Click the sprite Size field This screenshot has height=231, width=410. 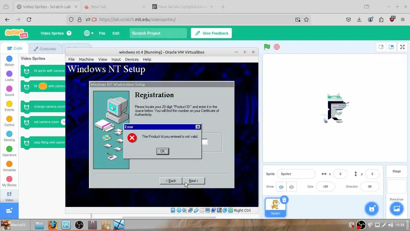pyautogui.click(x=325, y=186)
